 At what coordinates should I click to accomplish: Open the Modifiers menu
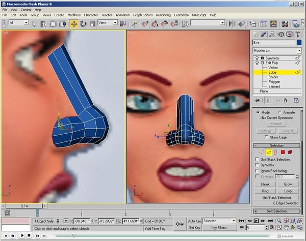74,15
